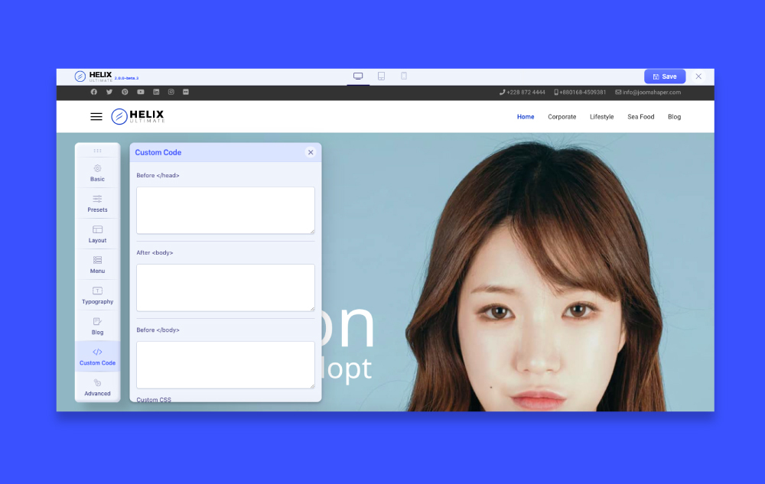Click the mobile number +880168-4509381

[x=580, y=92]
